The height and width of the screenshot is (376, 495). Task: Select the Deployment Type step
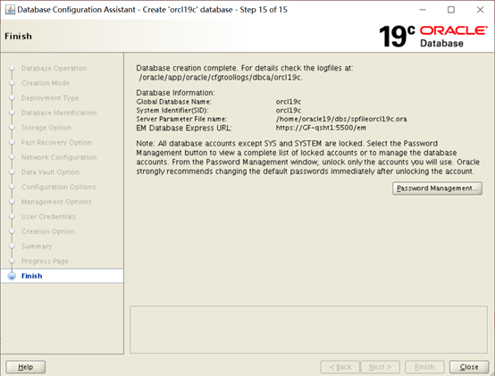pos(50,98)
